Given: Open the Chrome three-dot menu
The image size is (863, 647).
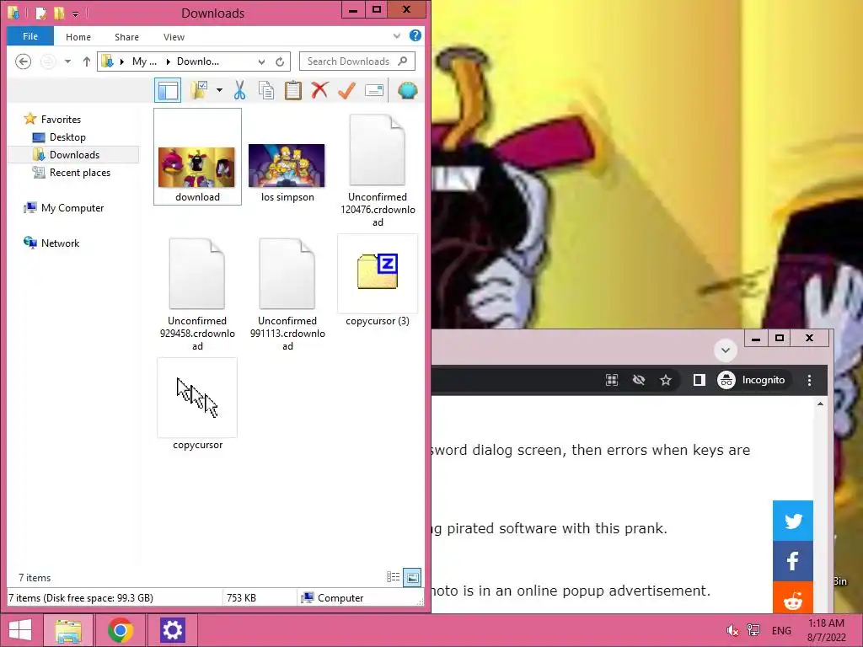Looking at the screenshot, I should tap(809, 380).
